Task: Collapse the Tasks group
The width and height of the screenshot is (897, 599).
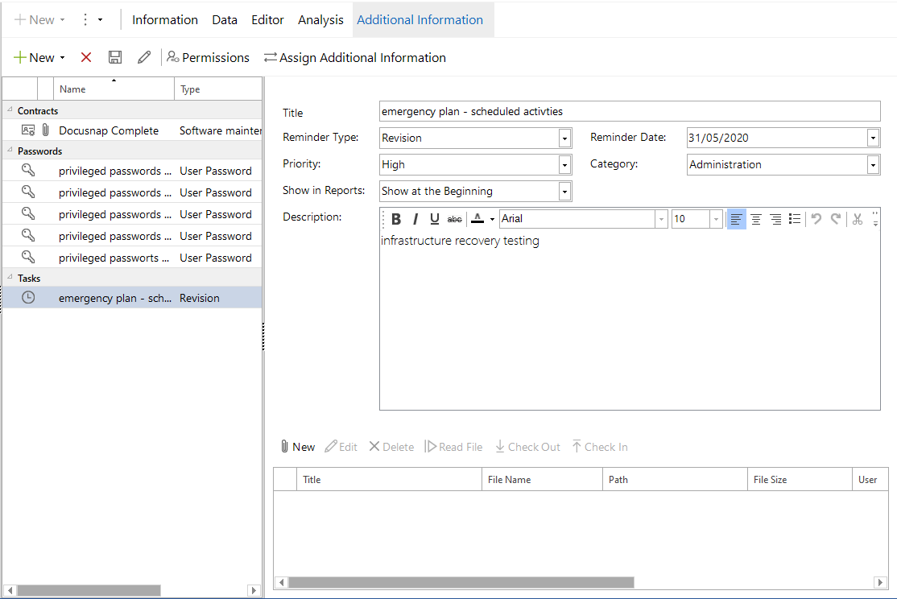Action: [10, 276]
